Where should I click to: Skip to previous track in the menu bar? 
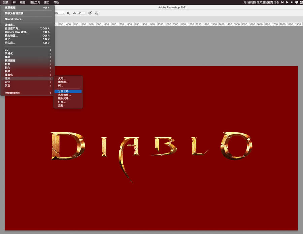pos(282,2)
